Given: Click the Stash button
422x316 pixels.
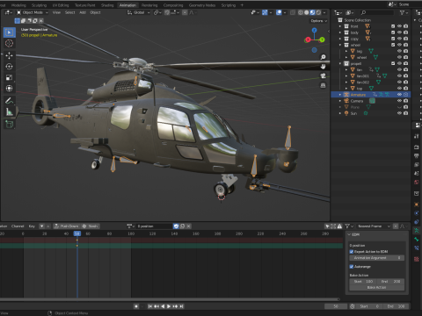Looking at the screenshot, I should (x=91, y=226).
